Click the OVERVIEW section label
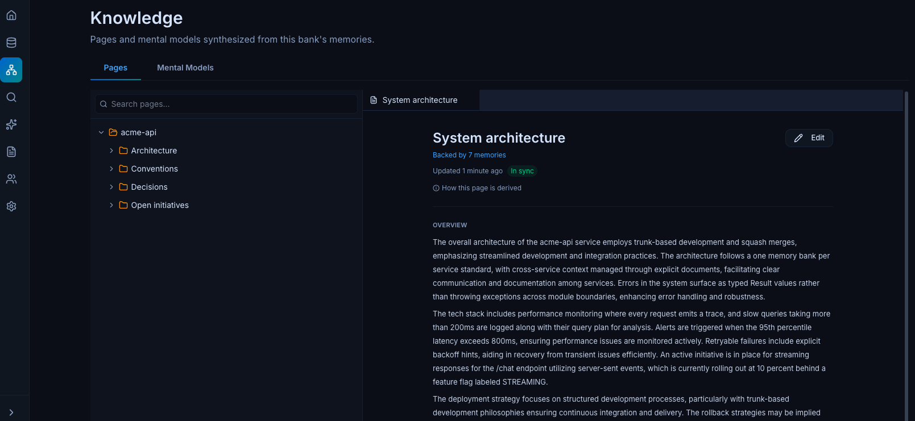 tap(450, 225)
